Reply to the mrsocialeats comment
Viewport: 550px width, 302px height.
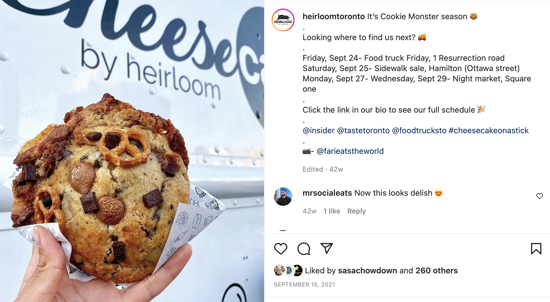[357, 211]
